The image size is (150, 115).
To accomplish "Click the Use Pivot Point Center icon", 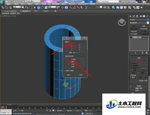I will click(x=58, y=7).
